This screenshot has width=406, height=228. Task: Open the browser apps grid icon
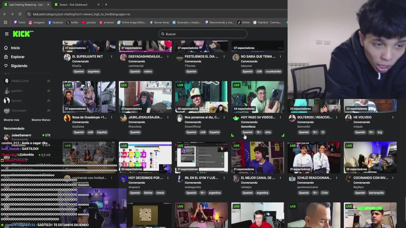(5, 22)
